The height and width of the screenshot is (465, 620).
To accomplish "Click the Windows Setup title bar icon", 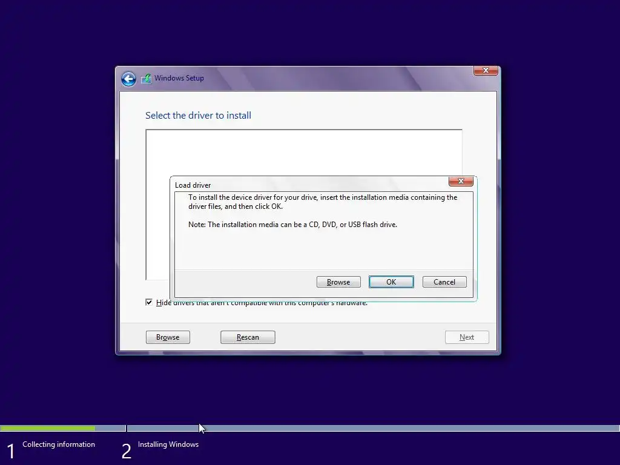I will 147,78.
